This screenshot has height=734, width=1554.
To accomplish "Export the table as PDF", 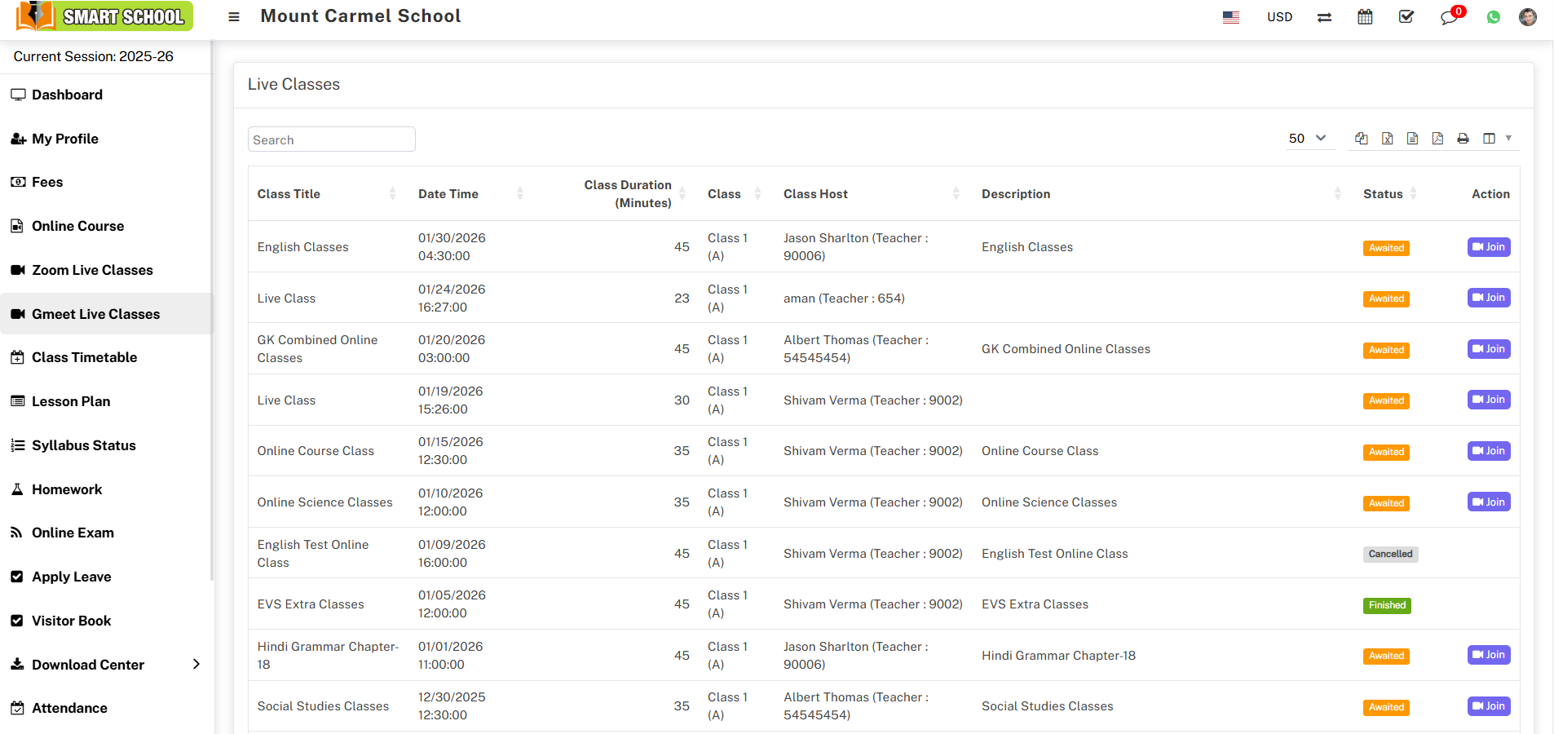I will point(1437,139).
